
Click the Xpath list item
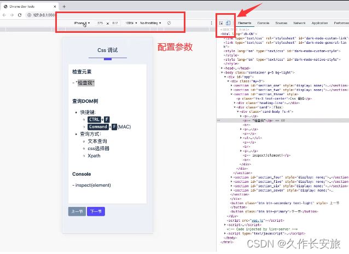pyautogui.click(x=94, y=156)
